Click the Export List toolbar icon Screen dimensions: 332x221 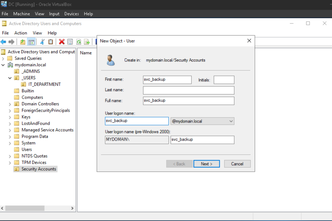[87, 42]
